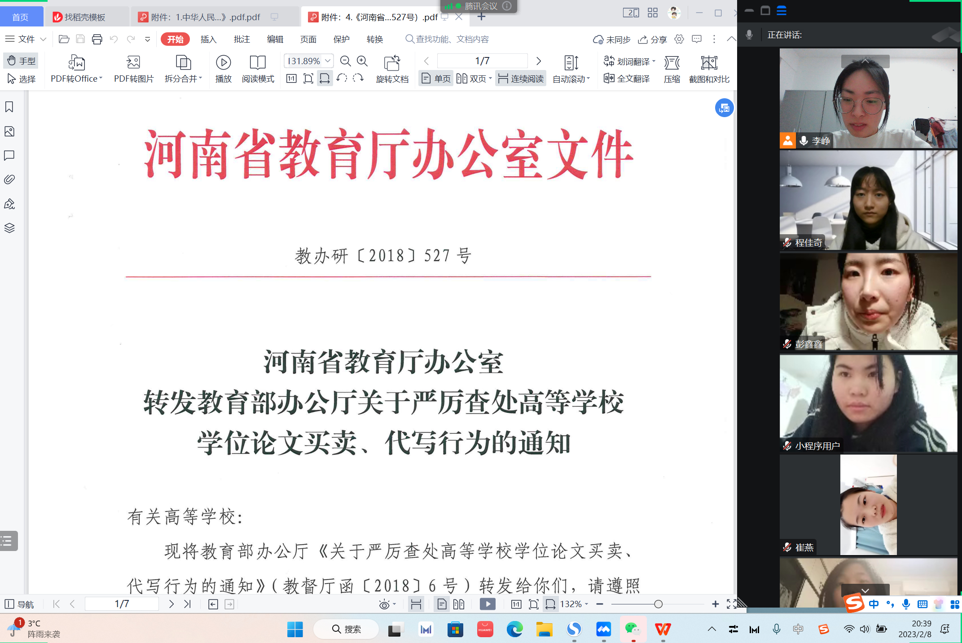This screenshot has height=643, width=962.
Task: Click the print icon in quick toolbar
Action: point(97,39)
